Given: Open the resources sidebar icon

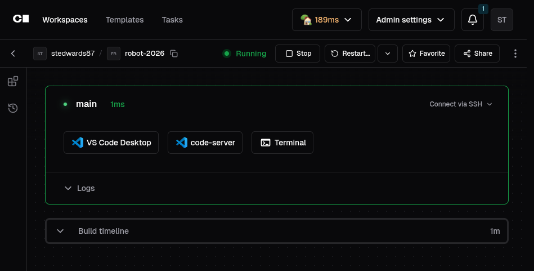Looking at the screenshot, I should coord(13,81).
